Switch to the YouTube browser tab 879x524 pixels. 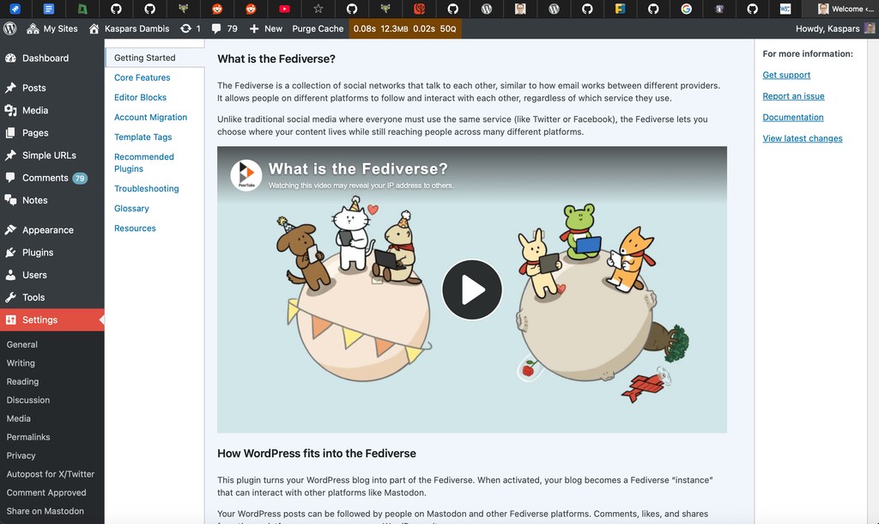pyautogui.click(x=284, y=9)
